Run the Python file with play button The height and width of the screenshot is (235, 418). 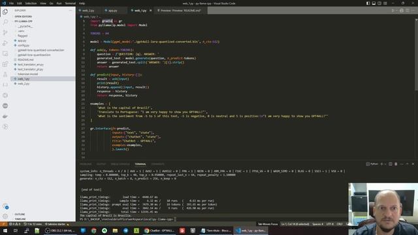coord(393,10)
